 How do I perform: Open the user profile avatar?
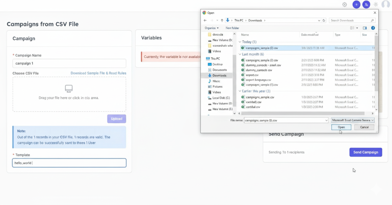pyautogui.click(x=386, y=4)
